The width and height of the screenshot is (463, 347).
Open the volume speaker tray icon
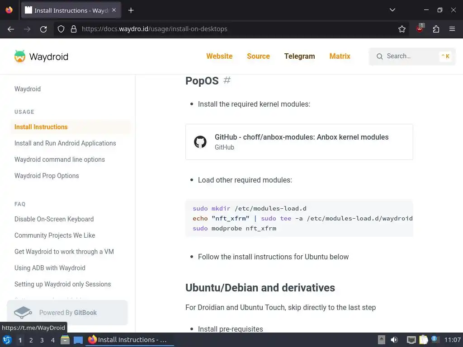click(x=394, y=340)
